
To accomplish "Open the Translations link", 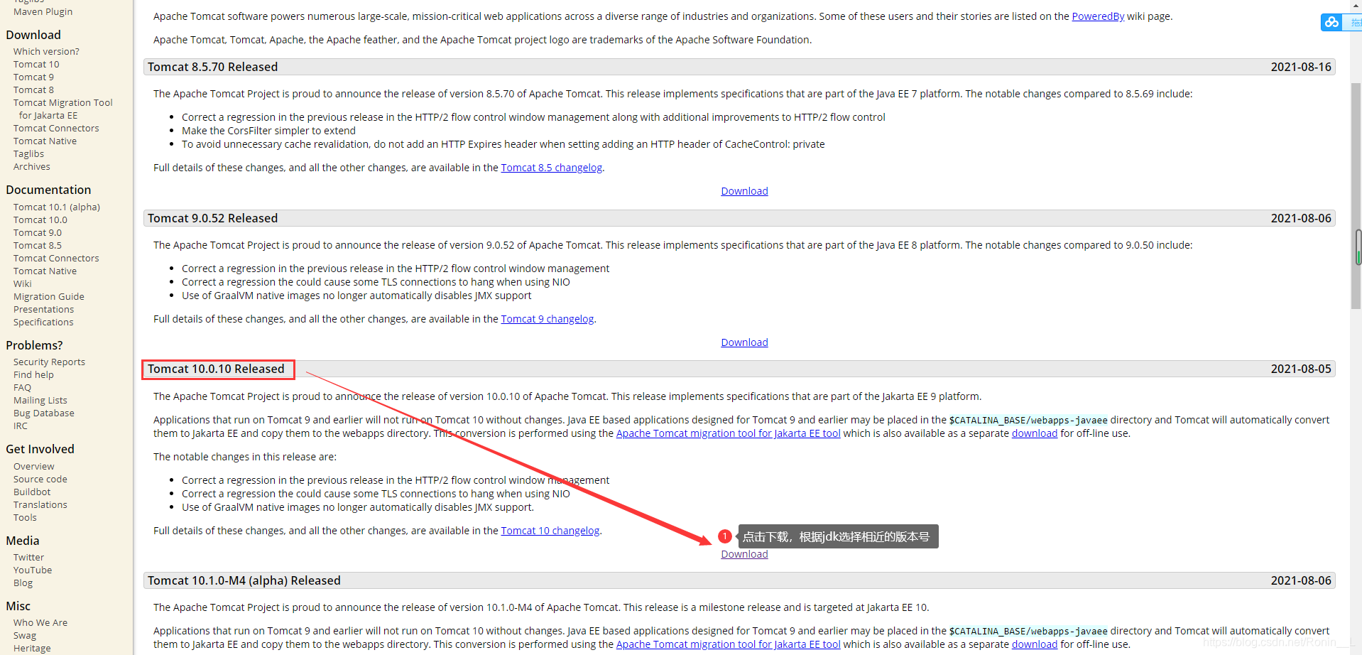I will pos(40,504).
